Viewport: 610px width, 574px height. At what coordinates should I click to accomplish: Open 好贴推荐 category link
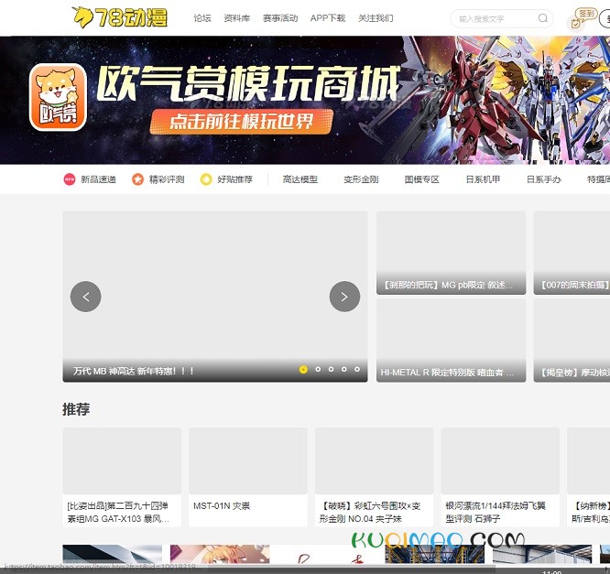pos(235,179)
